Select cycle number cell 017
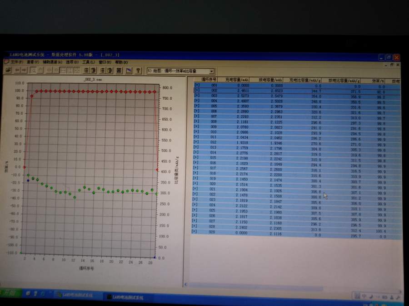 tap(213, 168)
